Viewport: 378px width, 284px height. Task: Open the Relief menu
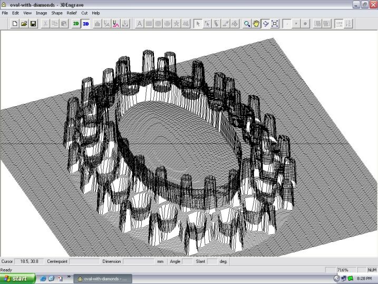(x=71, y=13)
